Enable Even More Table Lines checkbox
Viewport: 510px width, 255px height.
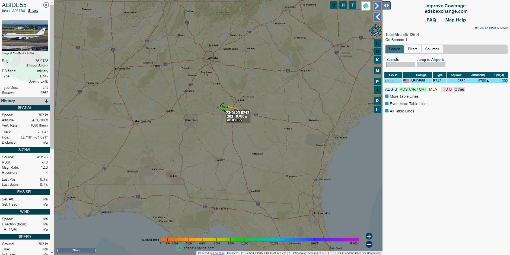(387, 103)
